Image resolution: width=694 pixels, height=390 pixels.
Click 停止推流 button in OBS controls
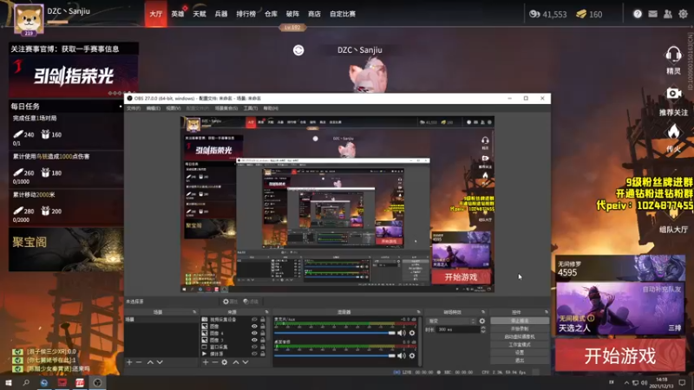pyautogui.click(x=520, y=321)
